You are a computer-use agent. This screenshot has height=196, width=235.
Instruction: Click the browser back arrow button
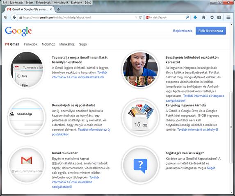pyautogui.click(x=14, y=18)
